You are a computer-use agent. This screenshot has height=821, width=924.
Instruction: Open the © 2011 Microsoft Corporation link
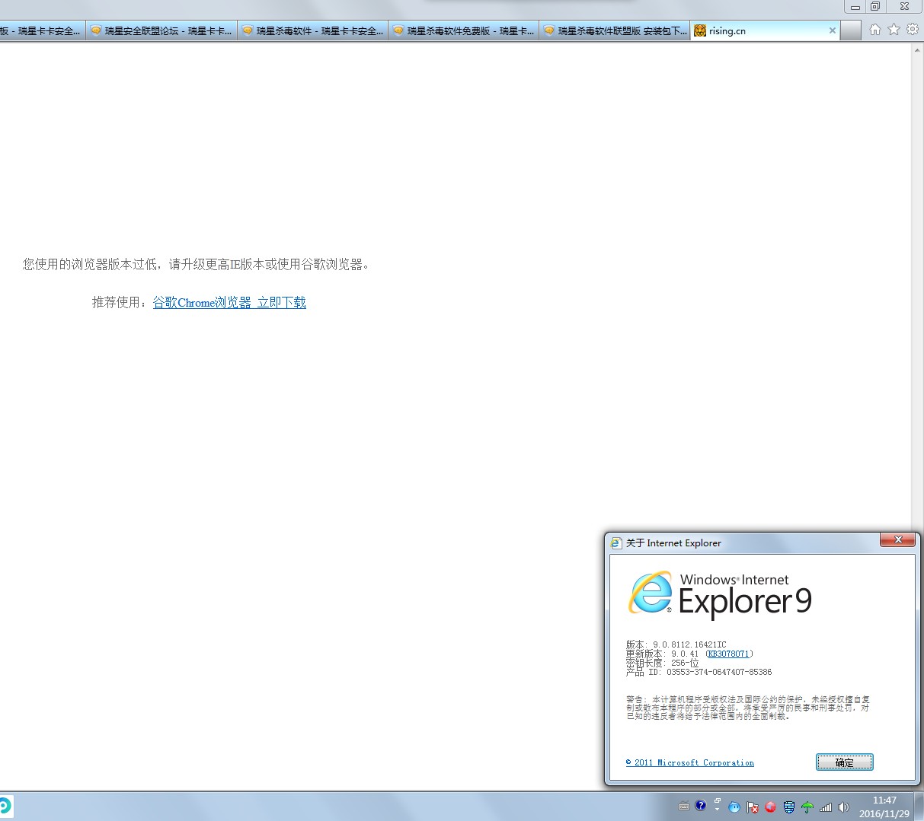(x=690, y=762)
